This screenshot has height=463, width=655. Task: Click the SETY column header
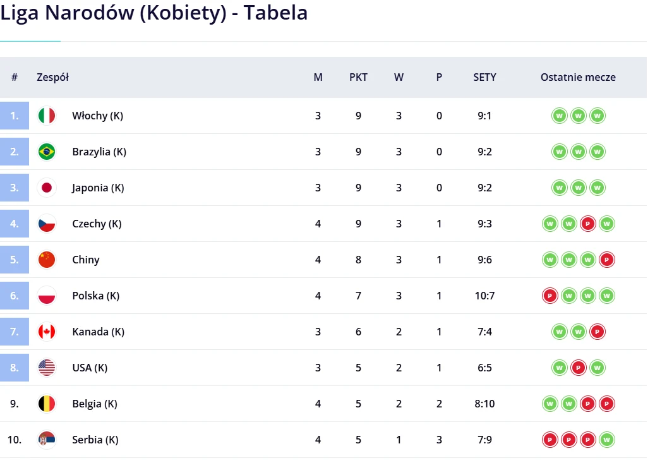click(x=484, y=77)
